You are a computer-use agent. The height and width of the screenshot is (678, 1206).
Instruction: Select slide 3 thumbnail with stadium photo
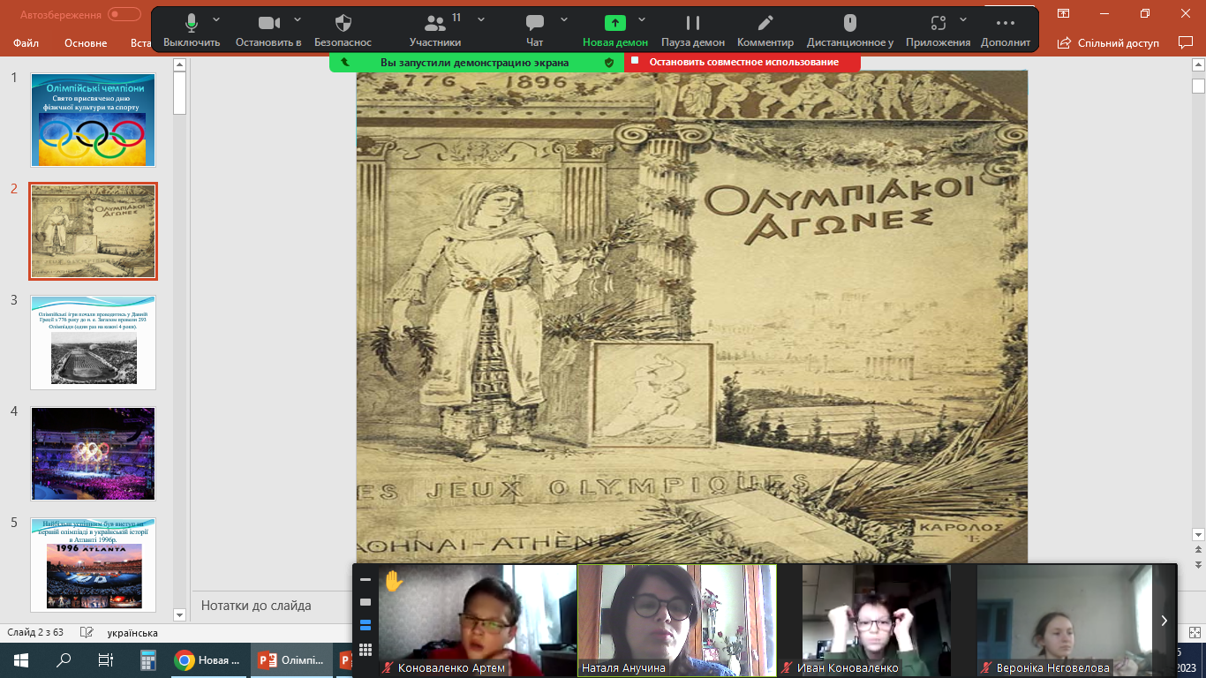coord(93,343)
